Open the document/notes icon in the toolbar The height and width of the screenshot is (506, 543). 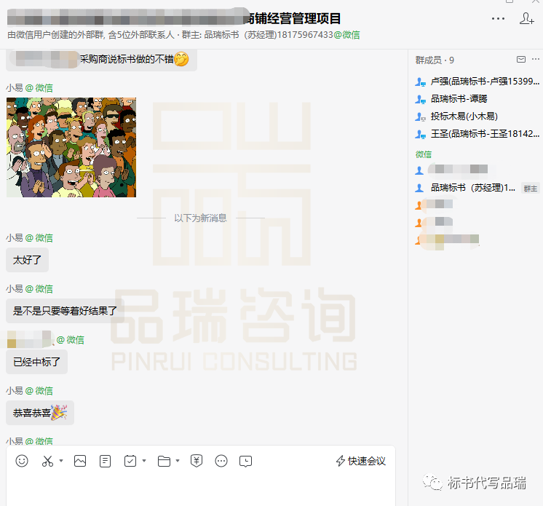[x=105, y=462]
